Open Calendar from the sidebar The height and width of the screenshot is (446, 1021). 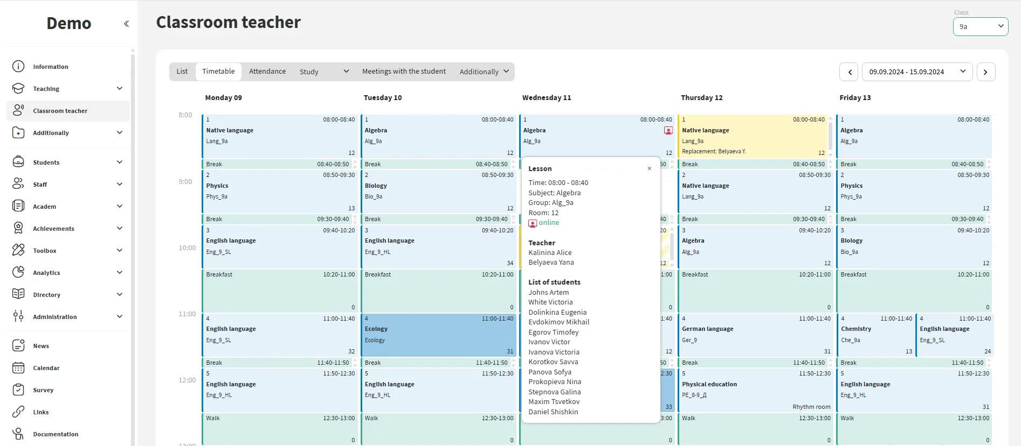(x=18, y=368)
